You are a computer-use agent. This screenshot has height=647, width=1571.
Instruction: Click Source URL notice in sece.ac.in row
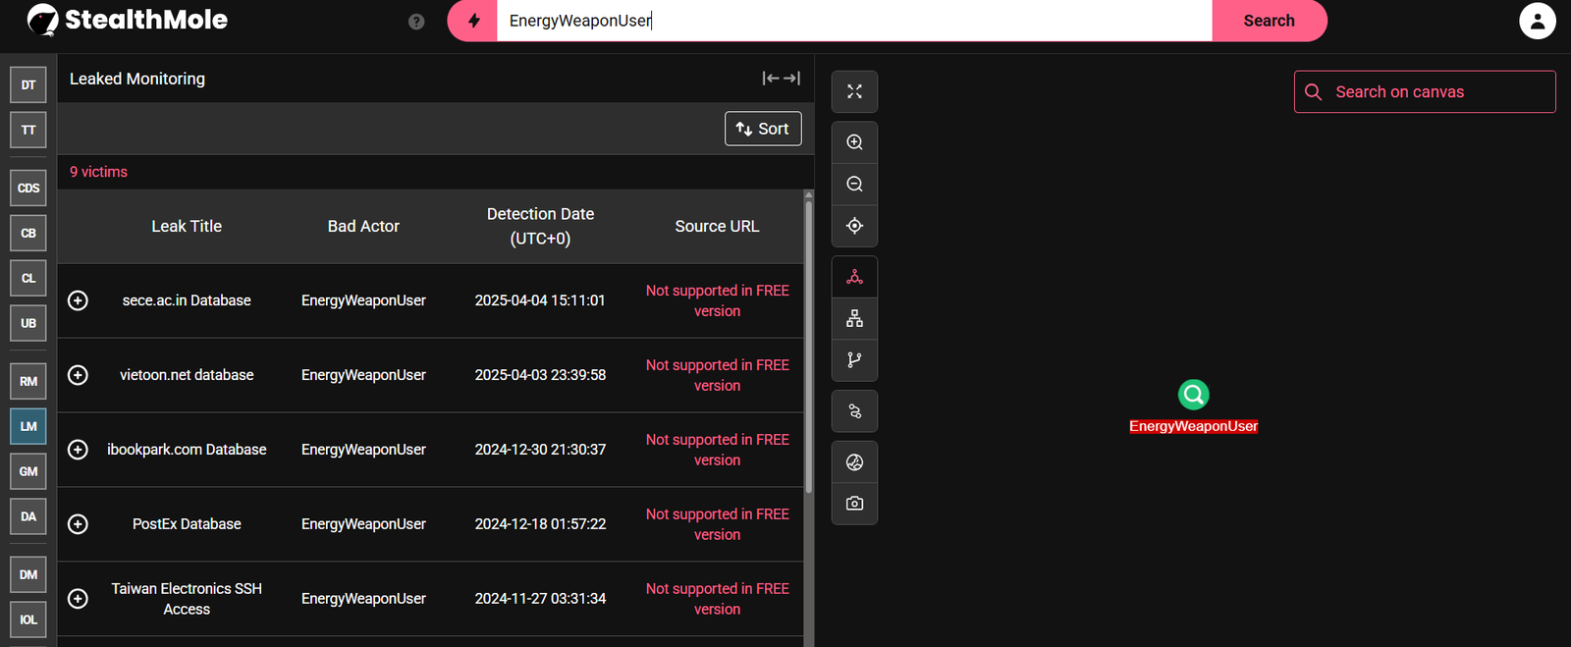pos(717,300)
